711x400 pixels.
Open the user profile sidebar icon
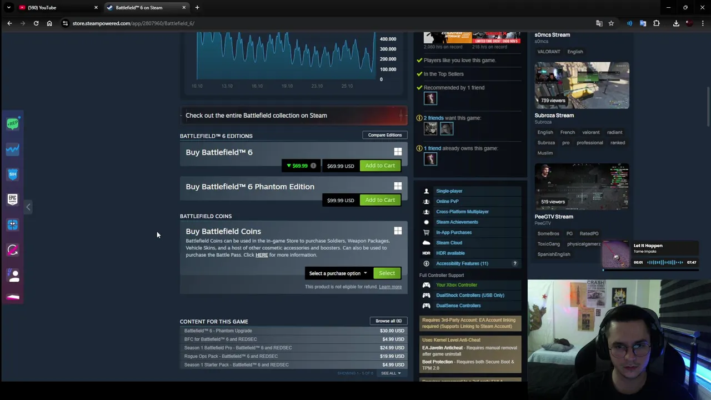pos(13,275)
